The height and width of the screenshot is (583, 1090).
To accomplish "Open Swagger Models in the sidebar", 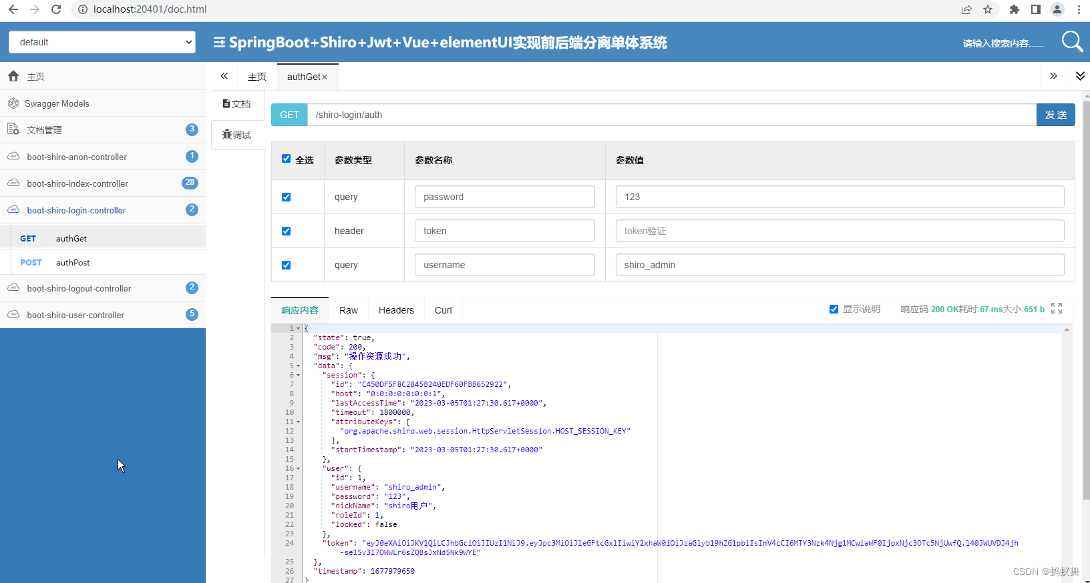I will [103, 103].
